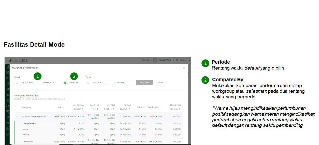
Task: Click Workgroup Performance dialog title
Action: (x=25, y=68)
